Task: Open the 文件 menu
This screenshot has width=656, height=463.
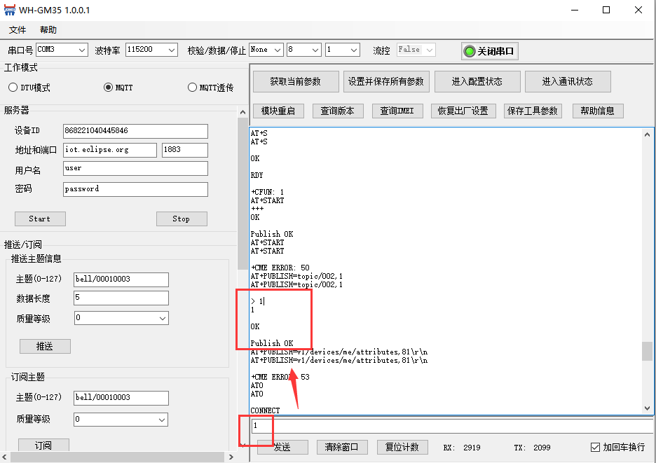Action: [x=18, y=30]
